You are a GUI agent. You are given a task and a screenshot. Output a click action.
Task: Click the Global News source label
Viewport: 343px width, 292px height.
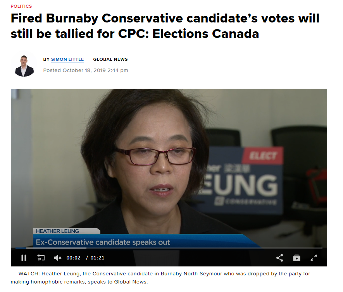coord(110,59)
